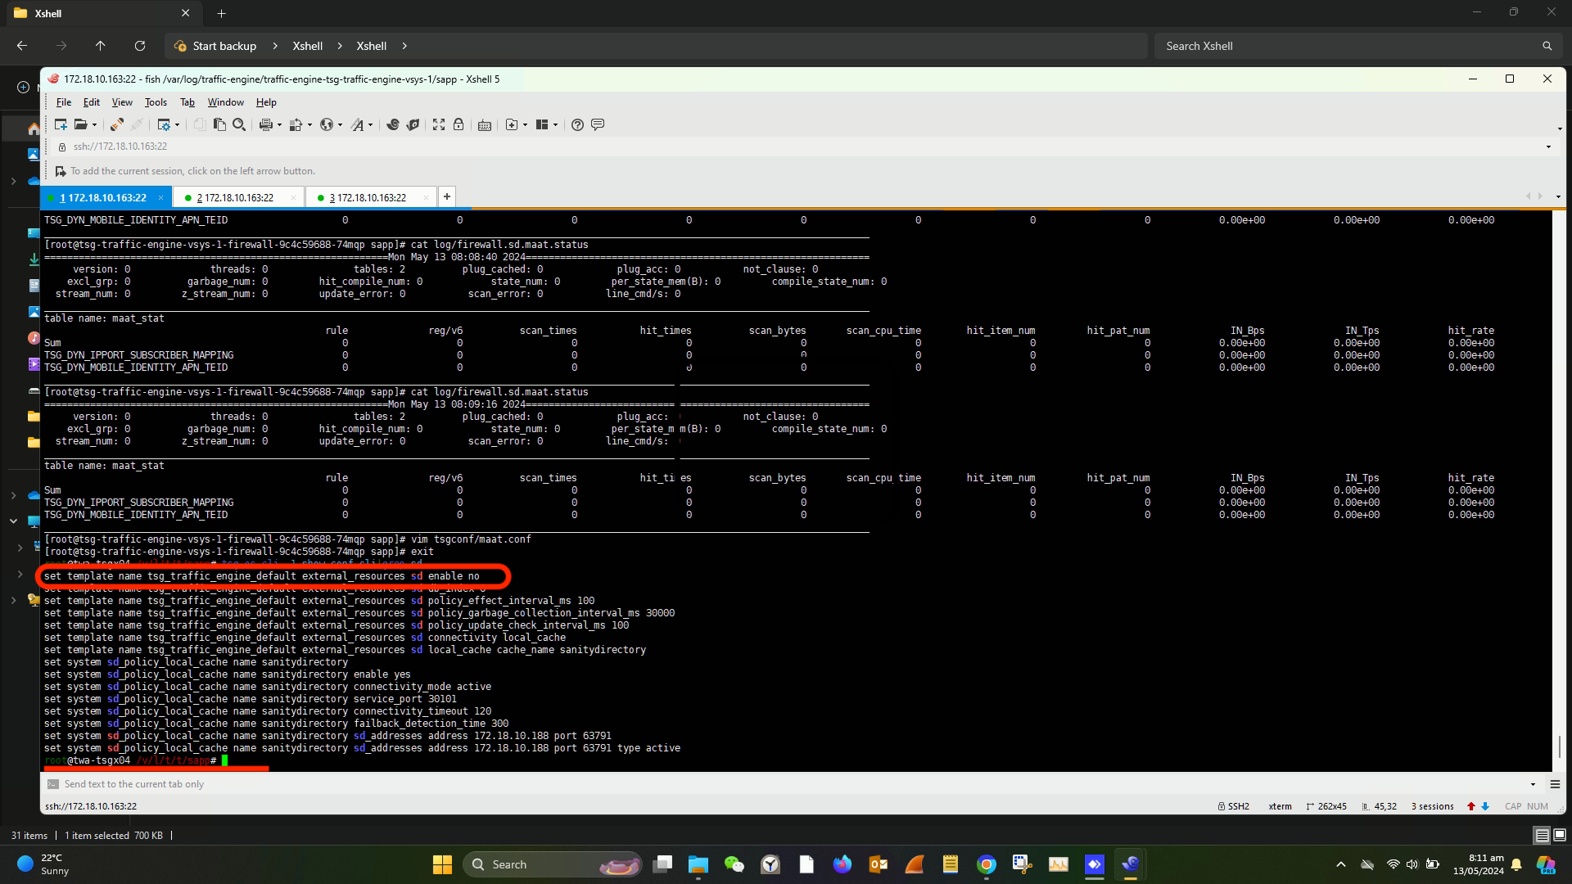Expand the layout arrangement dropdown arrow
1572x884 pixels.
point(555,125)
